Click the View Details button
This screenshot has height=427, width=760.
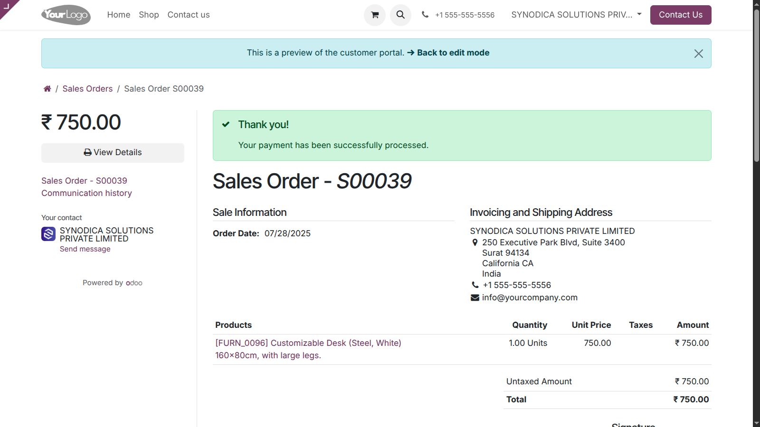click(113, 153)
